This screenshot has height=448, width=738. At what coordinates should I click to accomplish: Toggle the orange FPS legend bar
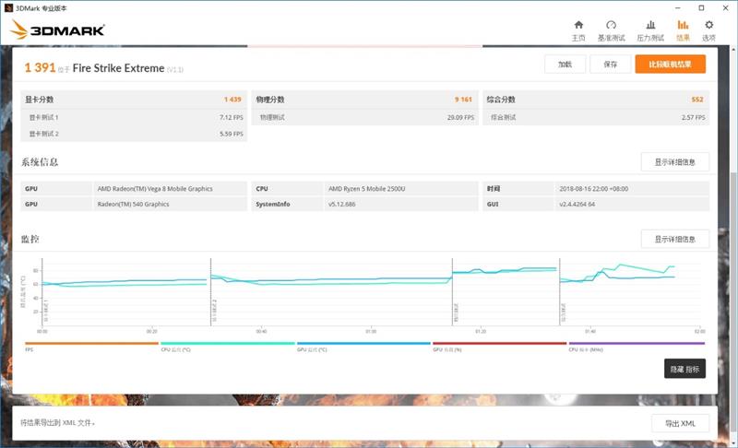point(92,344)
